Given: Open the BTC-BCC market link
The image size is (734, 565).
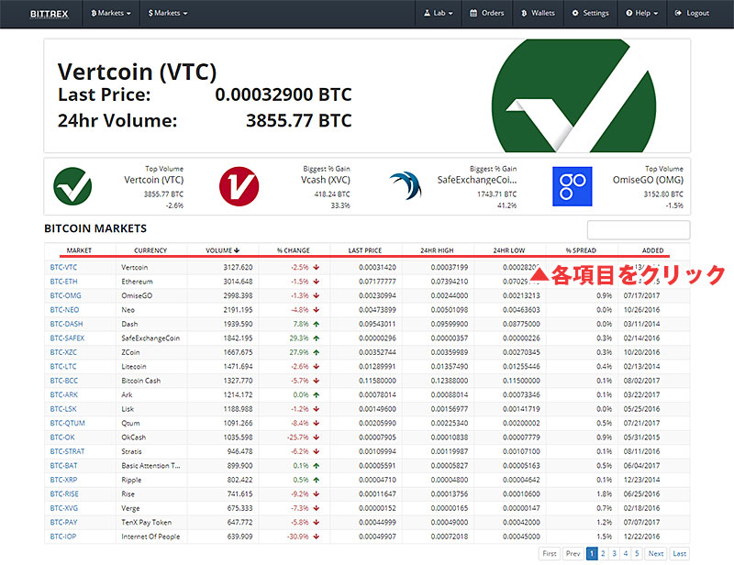Looking at the screenshot, I should [x=64, y=381].
